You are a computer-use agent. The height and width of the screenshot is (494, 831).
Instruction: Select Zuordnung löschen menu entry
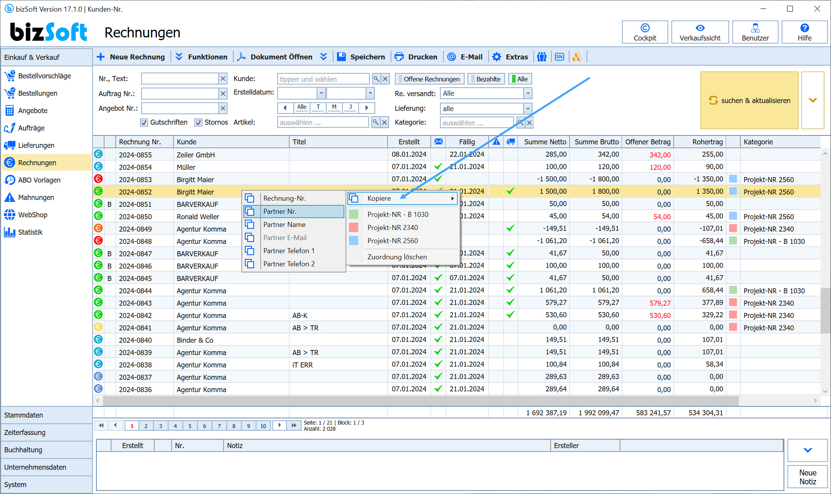[403, 257]
